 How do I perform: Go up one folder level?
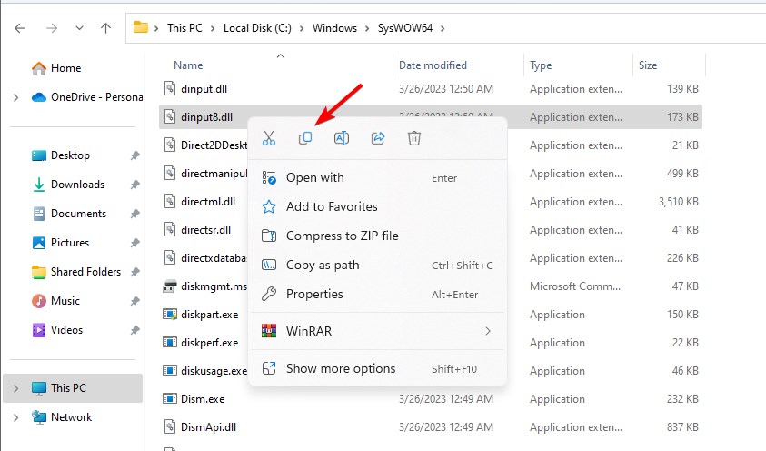tap(105, 28)
